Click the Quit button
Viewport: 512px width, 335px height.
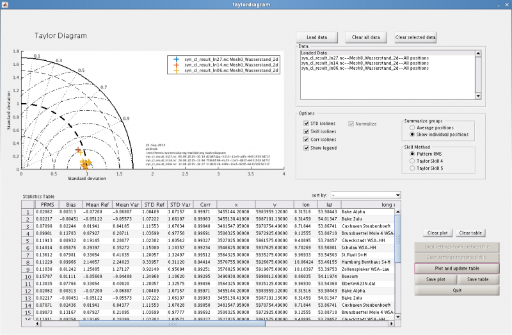click(457, 290)
